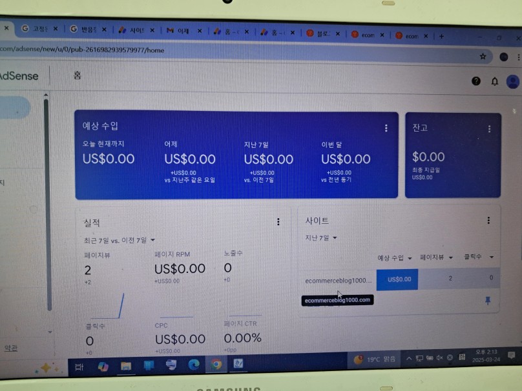Open the AdSense notifications bell

pos(495,81)
